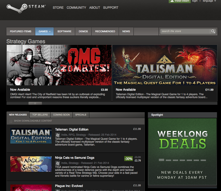The image size is (221, 191).
Task: Switch to the Top Sellers tab
Action: click(x=40, y=115)
